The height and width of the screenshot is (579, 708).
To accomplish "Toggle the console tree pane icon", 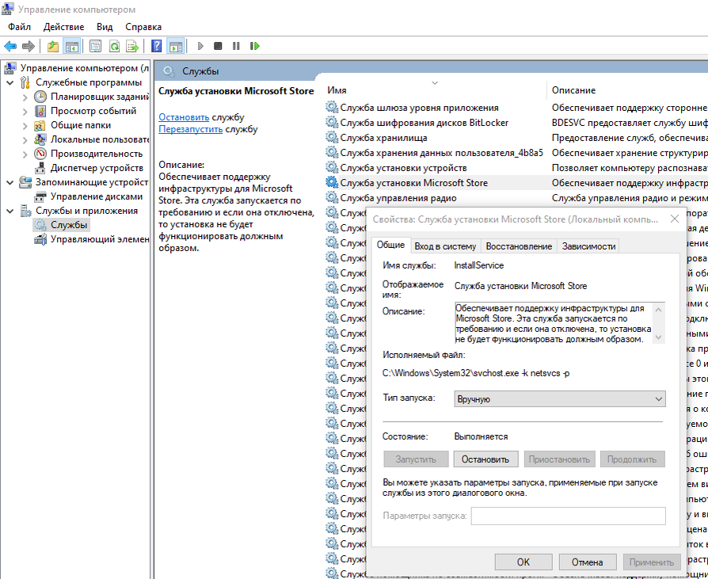I will point(72,46).
